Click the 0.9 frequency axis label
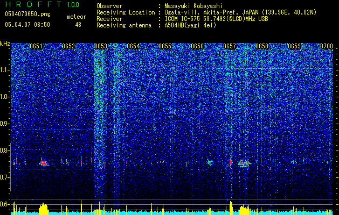 (x=5, y=124)
